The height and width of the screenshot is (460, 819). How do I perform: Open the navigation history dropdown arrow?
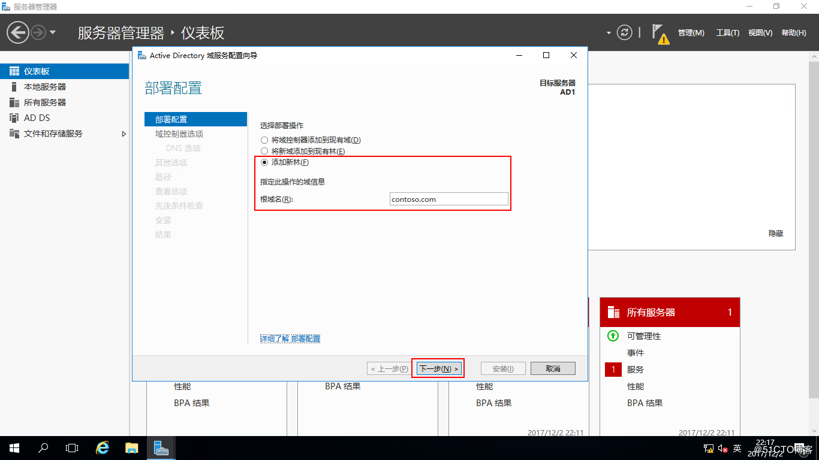53,32
